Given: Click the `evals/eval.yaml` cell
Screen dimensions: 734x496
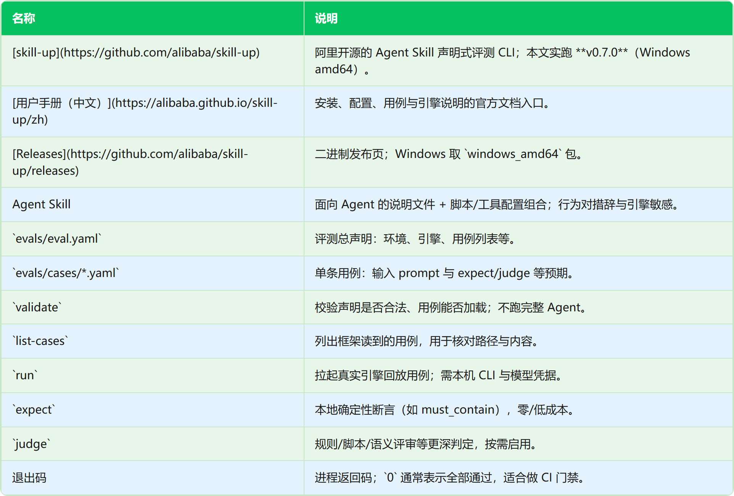Looking at the screenshot, I should click(x=153, y=239).
